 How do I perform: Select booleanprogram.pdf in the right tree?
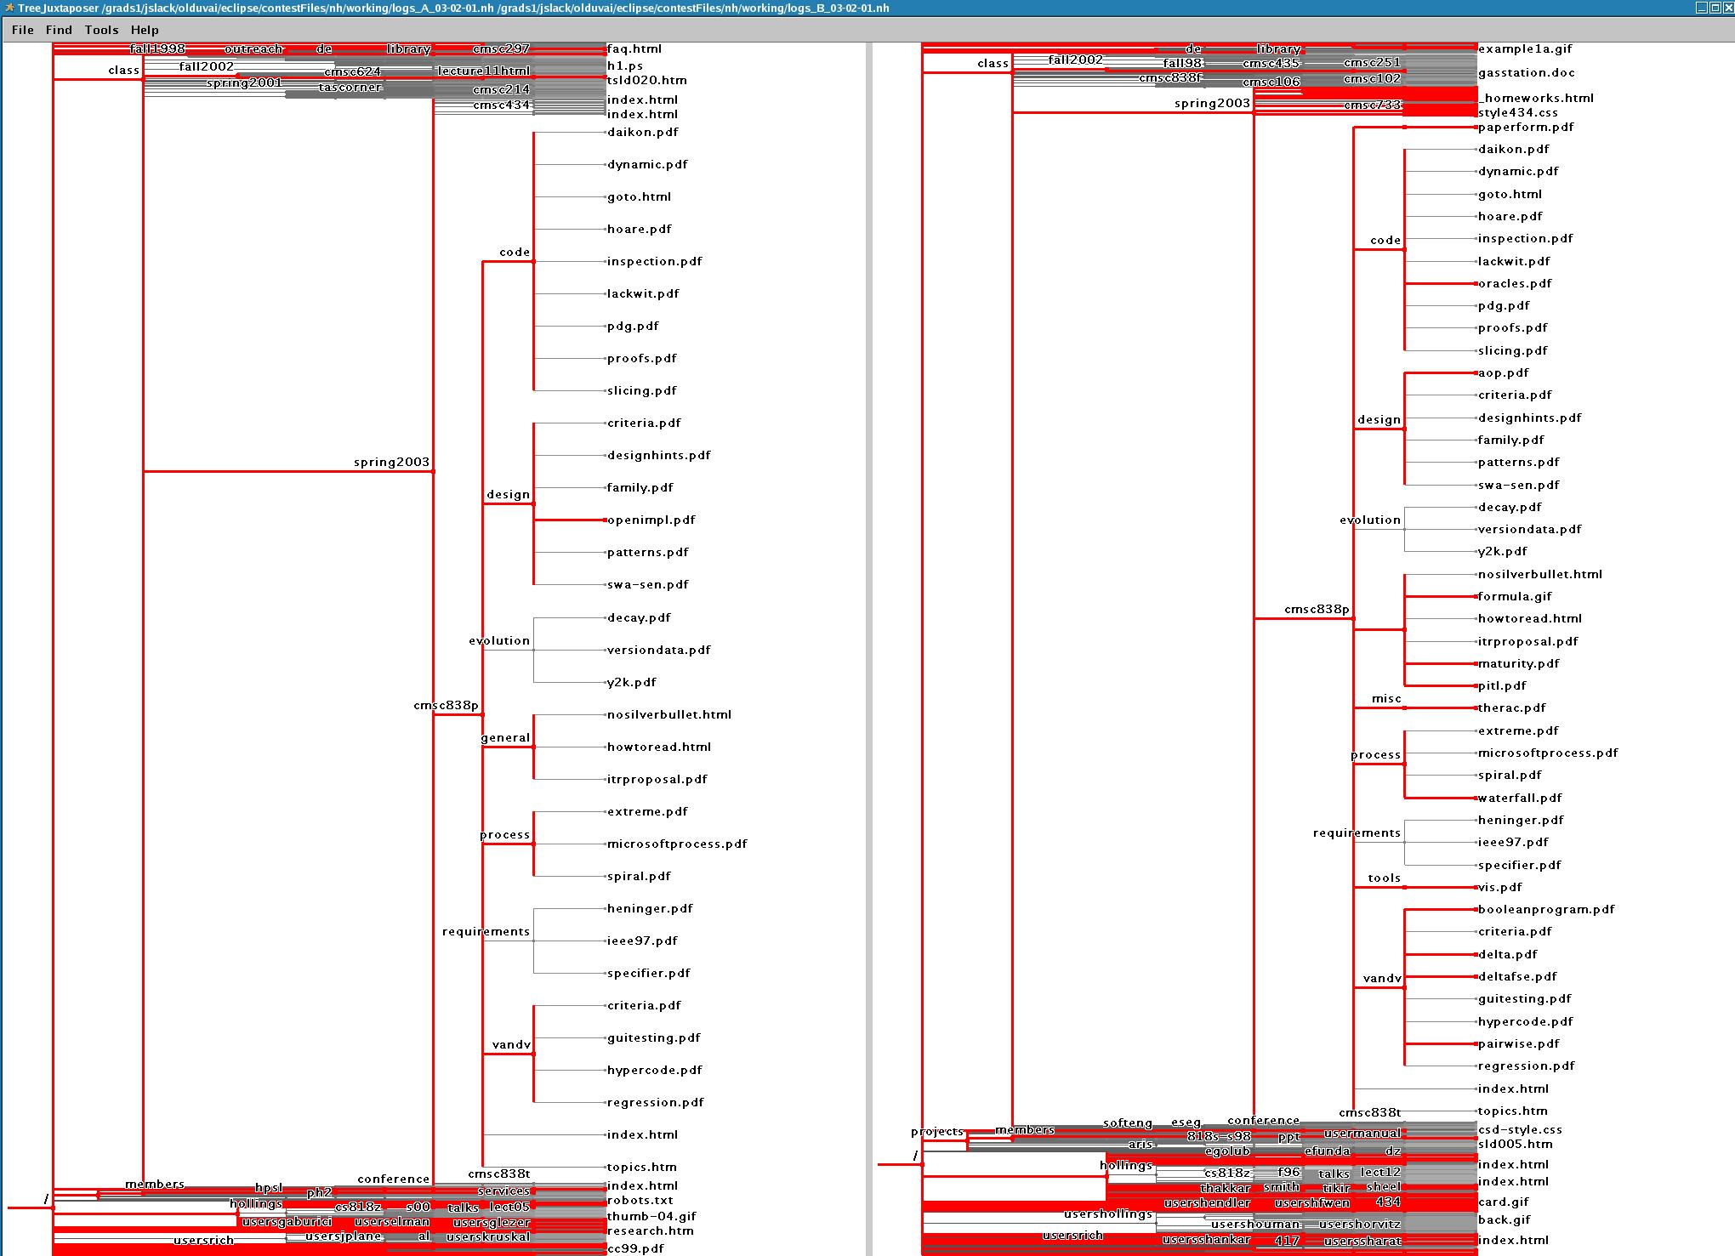[x=1545, y=909]
